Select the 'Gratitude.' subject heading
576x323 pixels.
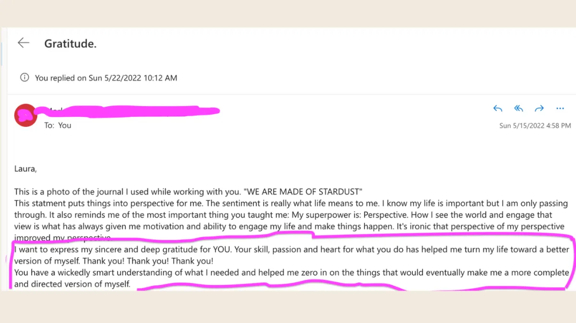point(71,44)
